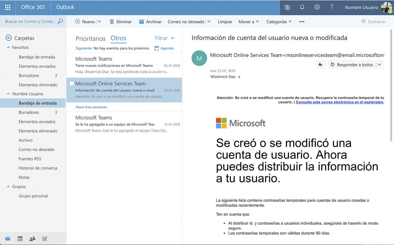Switch to Tasks view at bottom left

(x=45, y=239)
